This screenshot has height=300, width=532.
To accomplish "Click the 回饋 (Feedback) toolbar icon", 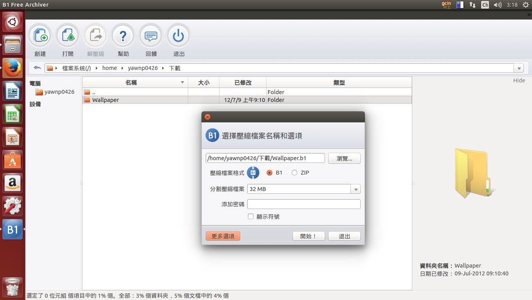I will click(151, 36).
